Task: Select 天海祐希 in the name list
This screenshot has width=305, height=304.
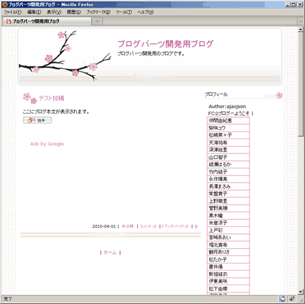Action: click(228, 143)
